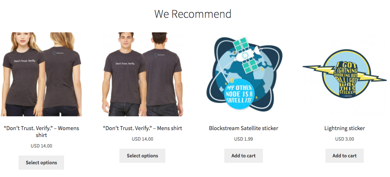Open Blockstream Satellite sticker title link
The height and width of the screenshot is (177, 390).
244,128
